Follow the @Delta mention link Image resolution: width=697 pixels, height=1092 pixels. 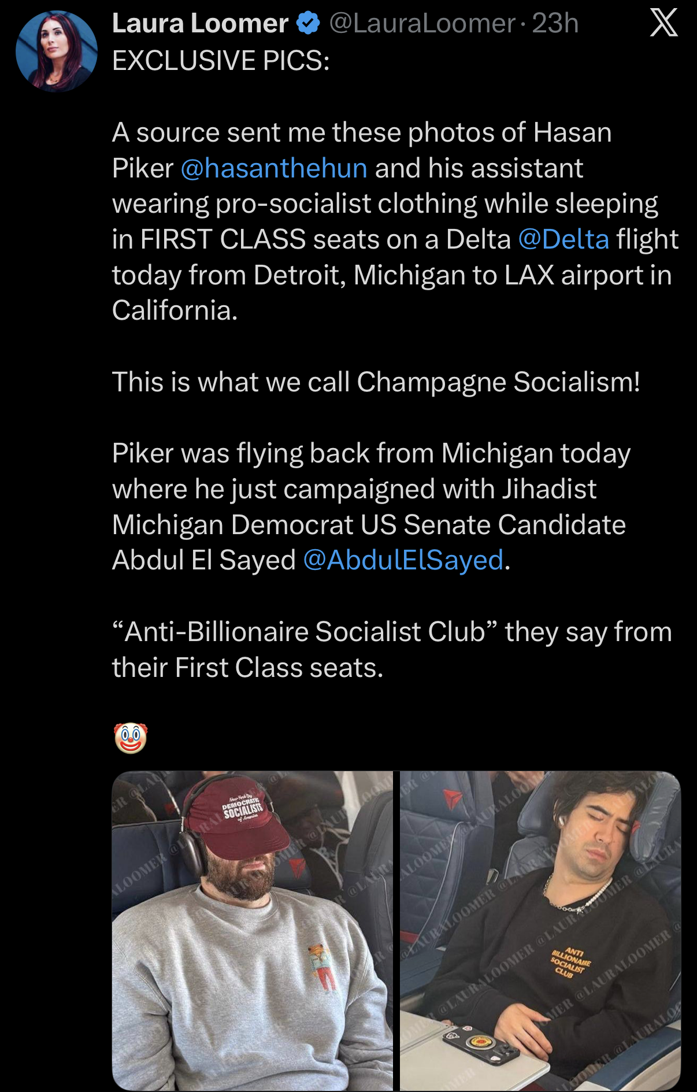point(563,239)
